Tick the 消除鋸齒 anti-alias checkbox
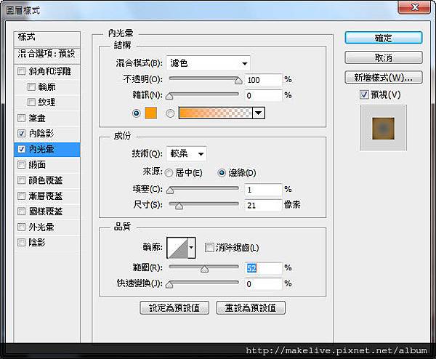The height and width of the screenshot is (359, 436). pos(209,247)
